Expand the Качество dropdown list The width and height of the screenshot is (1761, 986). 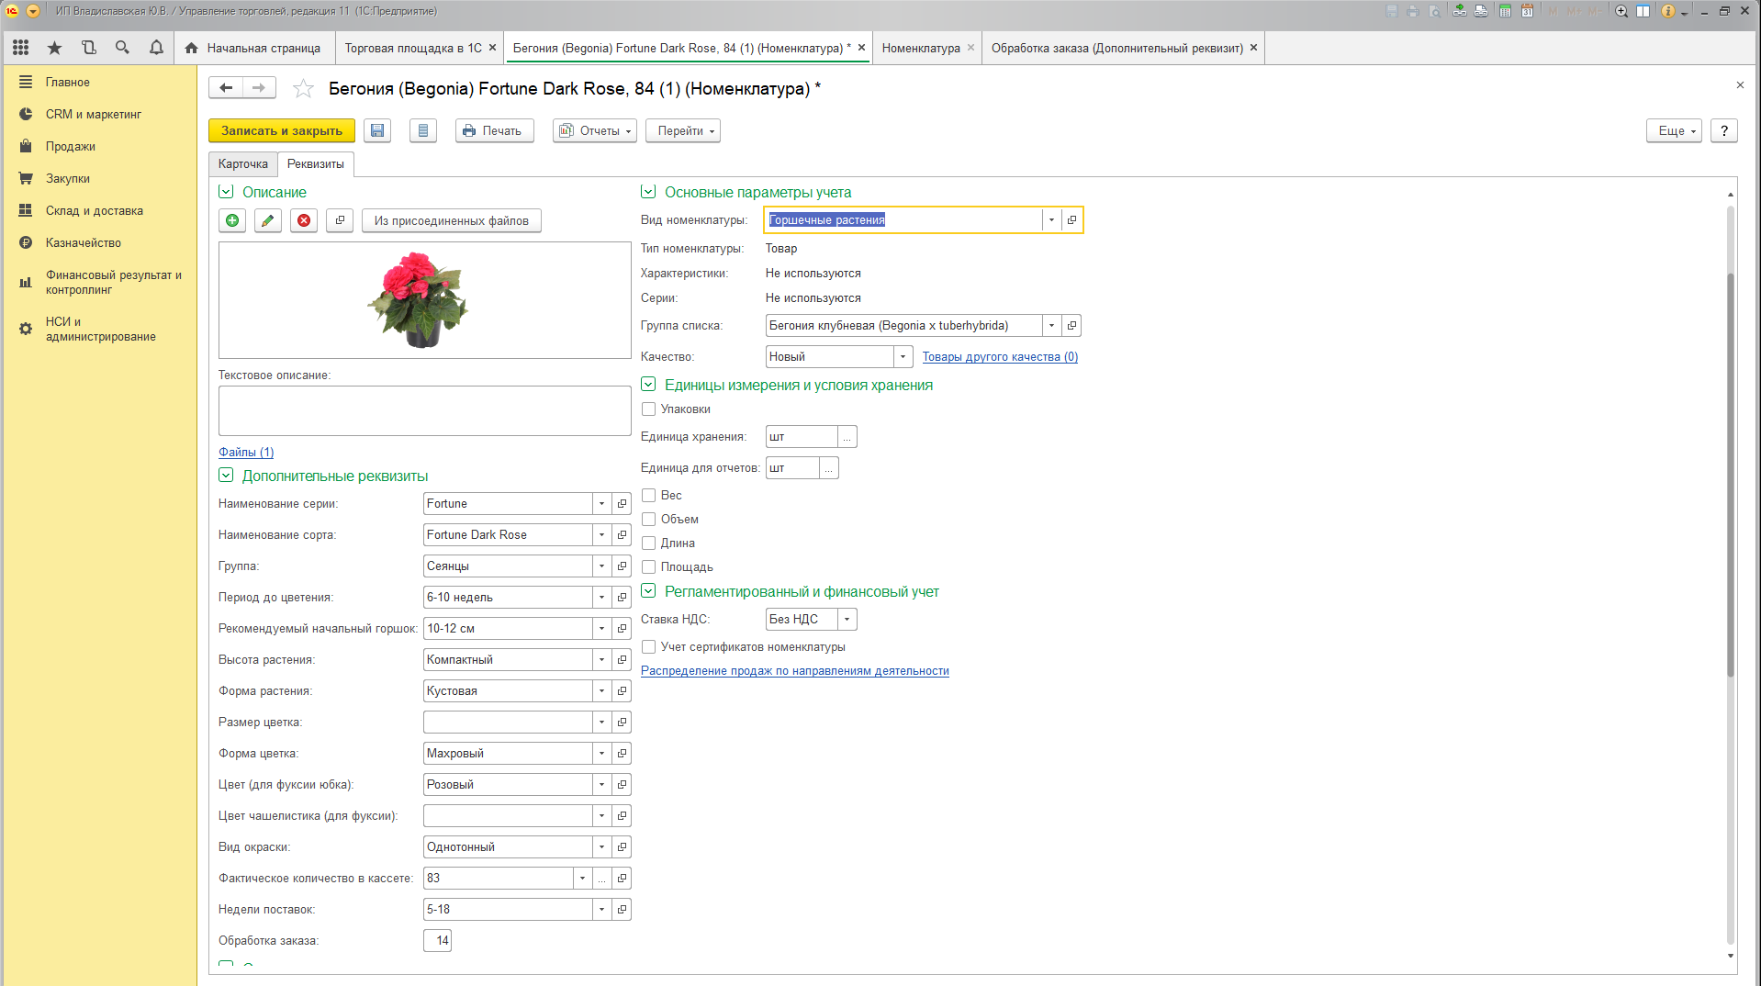tap(903, 357)
